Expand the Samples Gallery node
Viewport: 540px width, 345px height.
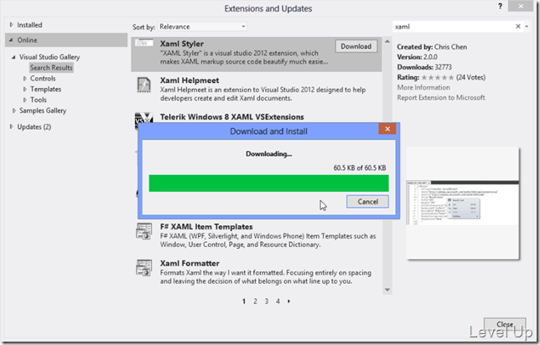13,111
